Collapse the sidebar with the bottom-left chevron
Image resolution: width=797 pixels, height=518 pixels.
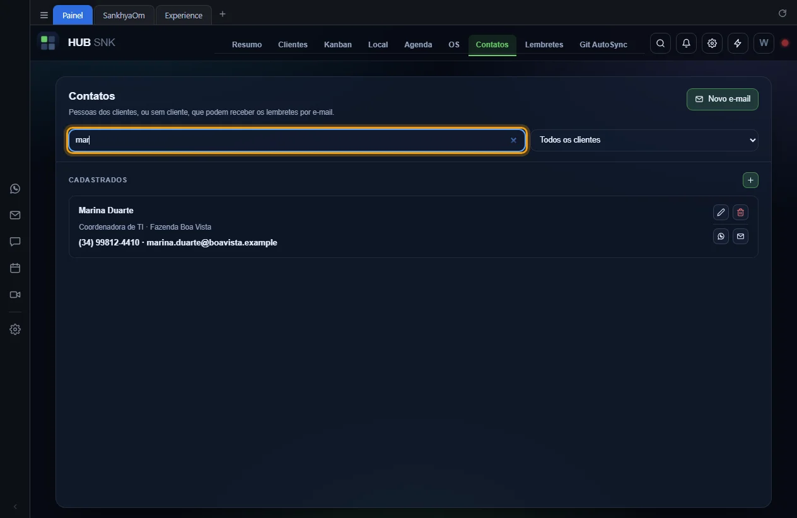15,507
